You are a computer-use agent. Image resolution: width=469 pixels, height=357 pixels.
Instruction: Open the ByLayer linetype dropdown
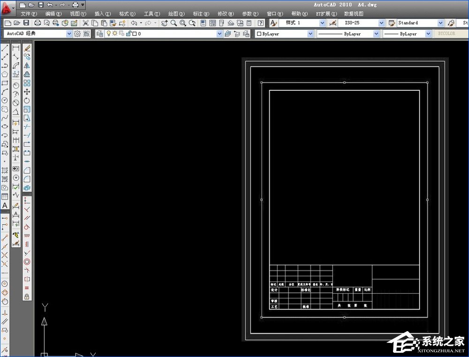click(x=376, y=34)
